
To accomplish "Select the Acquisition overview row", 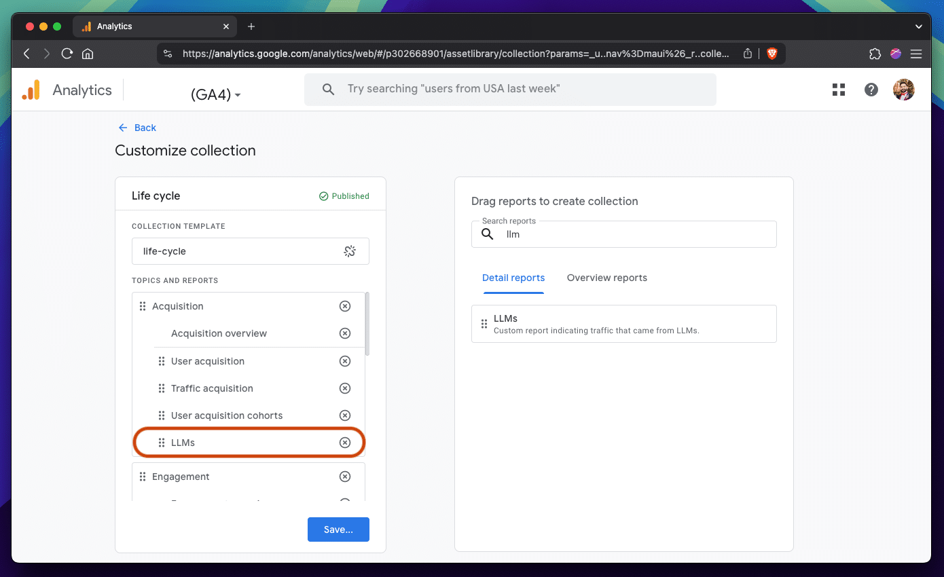I will [249, 333].
